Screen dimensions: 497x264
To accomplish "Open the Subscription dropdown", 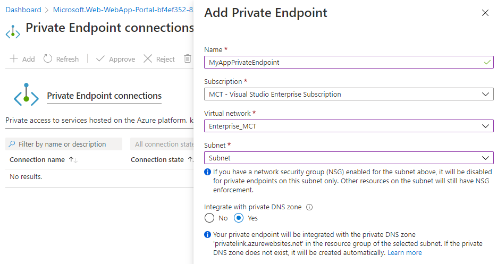I will pos(349,94).
